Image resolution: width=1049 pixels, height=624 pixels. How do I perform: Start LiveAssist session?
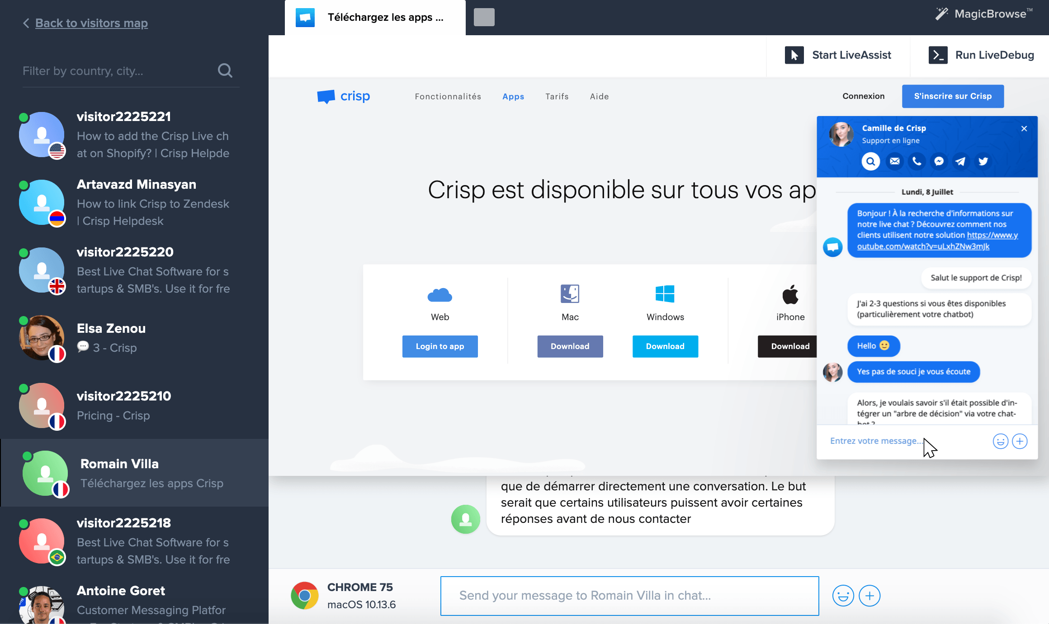point(838,55)
